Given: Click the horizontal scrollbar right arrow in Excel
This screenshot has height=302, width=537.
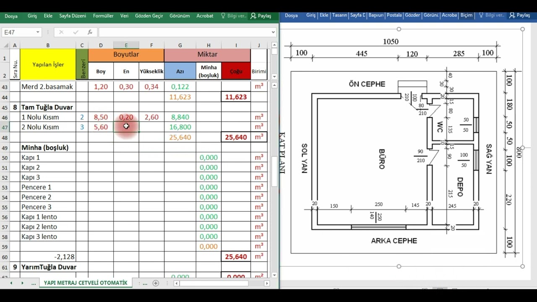Looking at the screenshot, I should click(266, 283).
